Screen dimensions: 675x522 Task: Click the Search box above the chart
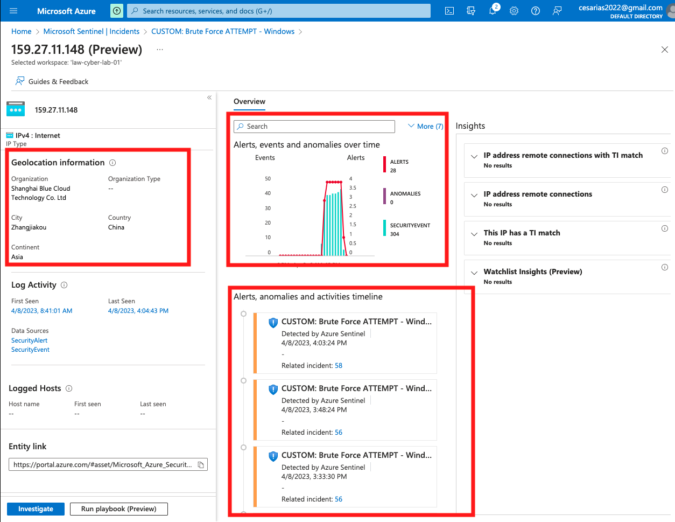(x=314, y=126)
